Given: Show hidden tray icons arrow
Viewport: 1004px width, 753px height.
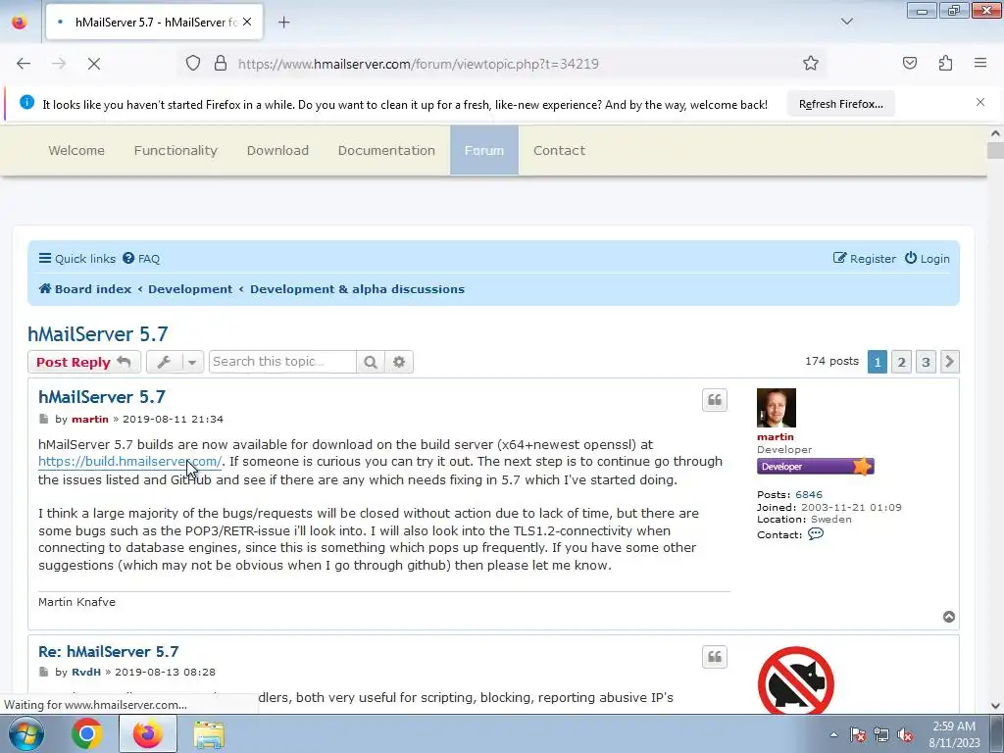Looking at the screenshot, I should tap(833, 734).
